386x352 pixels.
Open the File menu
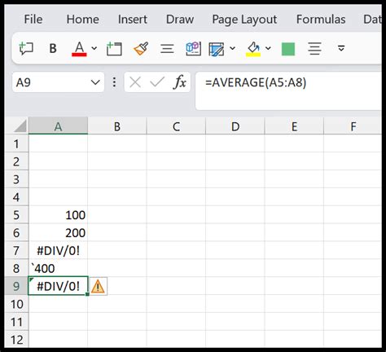point(33,20)
